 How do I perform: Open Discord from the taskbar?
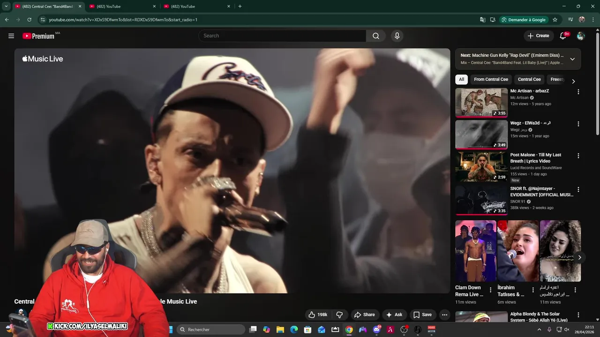click(x=376, y=330)
